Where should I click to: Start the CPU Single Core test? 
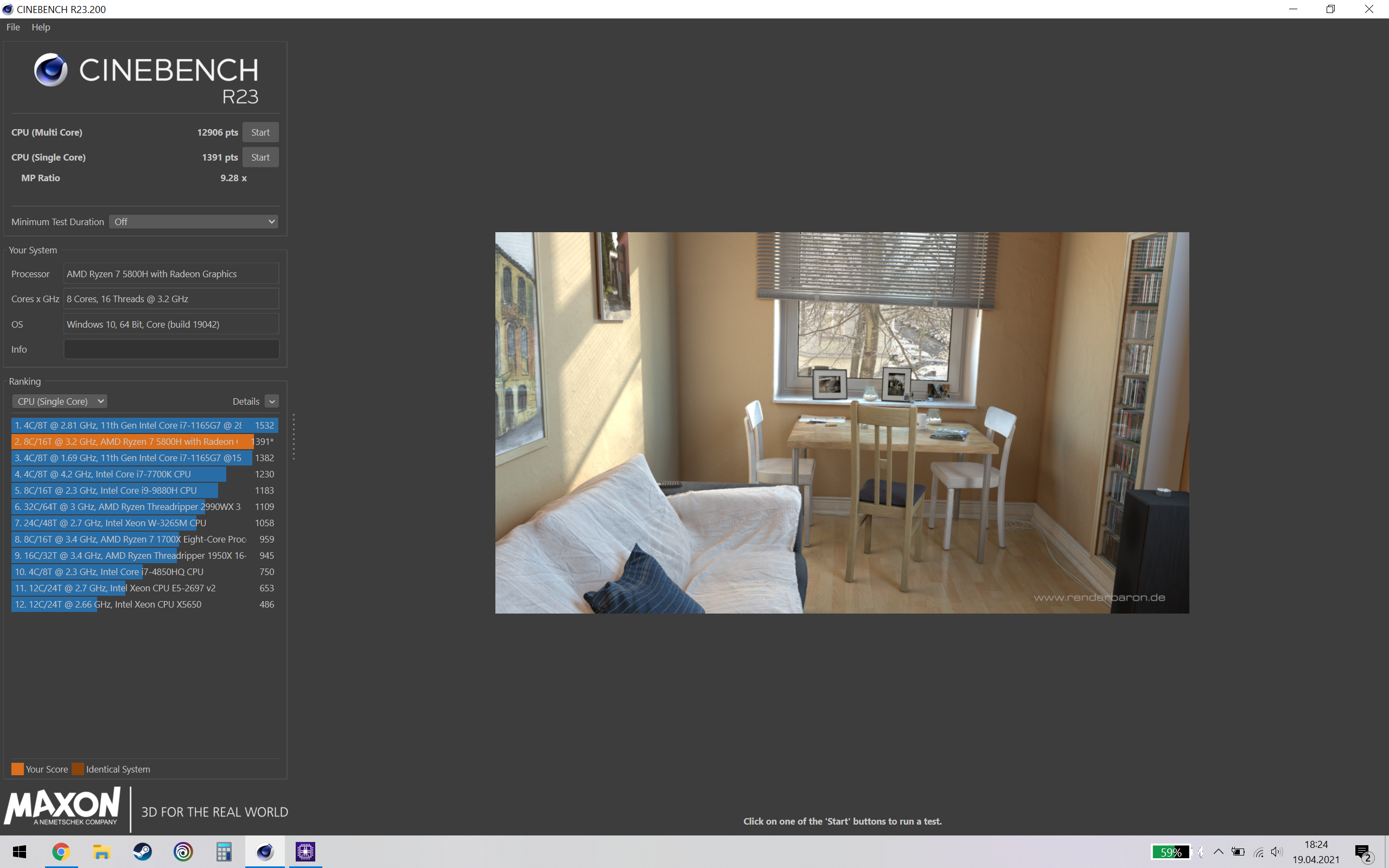(260, 157)
